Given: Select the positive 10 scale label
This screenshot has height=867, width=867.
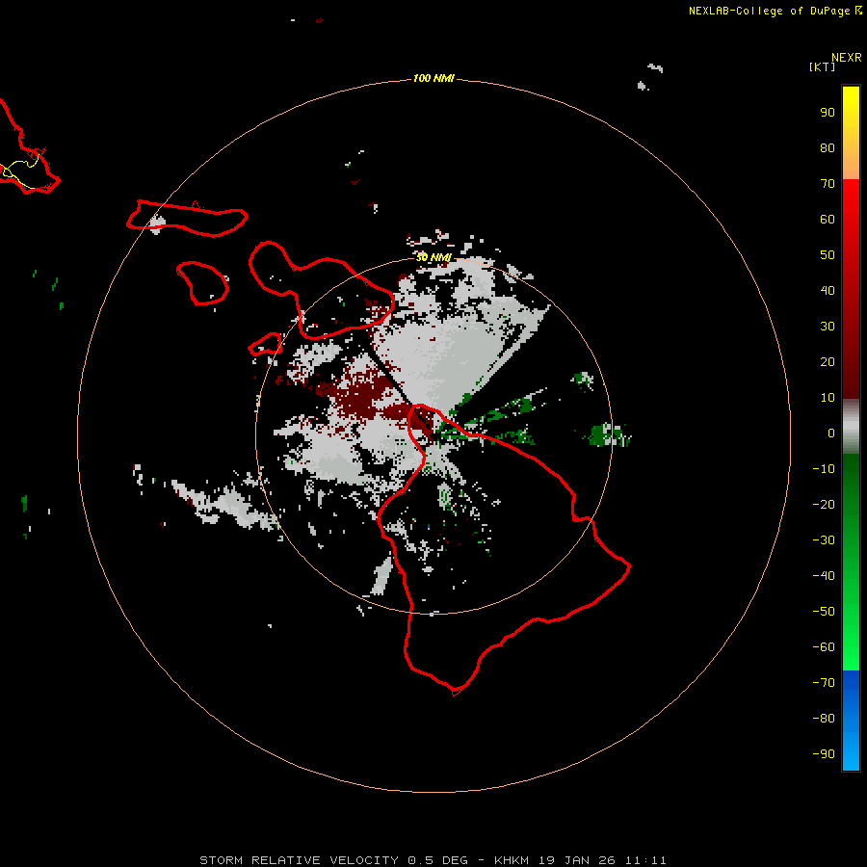Looking at the screenshot, I should (828, 398).
